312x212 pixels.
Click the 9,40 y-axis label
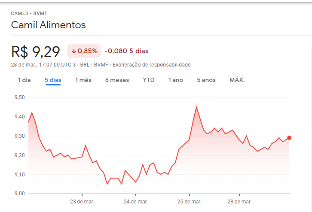(20, 117)
